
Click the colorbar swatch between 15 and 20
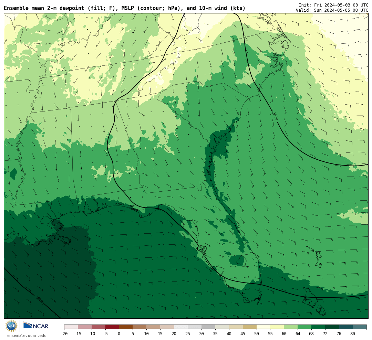tap(167, 327)
